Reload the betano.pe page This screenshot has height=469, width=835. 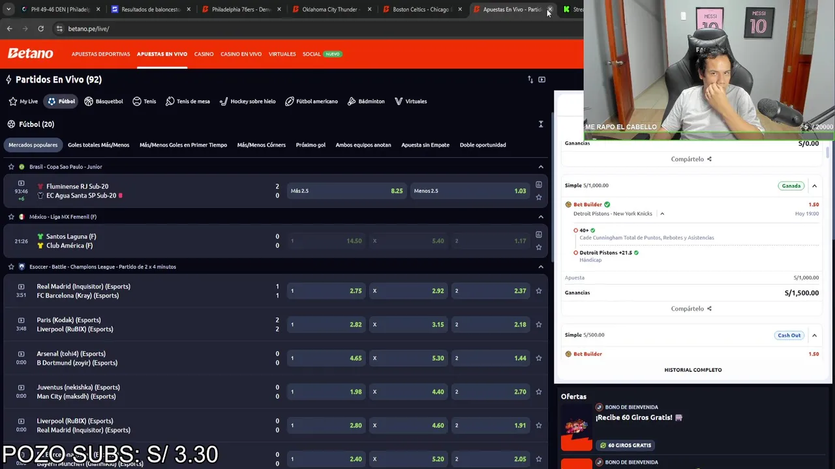point(40,29)
